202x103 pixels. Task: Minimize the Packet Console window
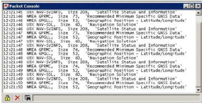(x=186, y=6)
